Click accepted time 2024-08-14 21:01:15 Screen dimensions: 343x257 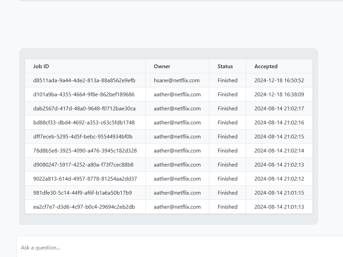(x=279, y=193)
